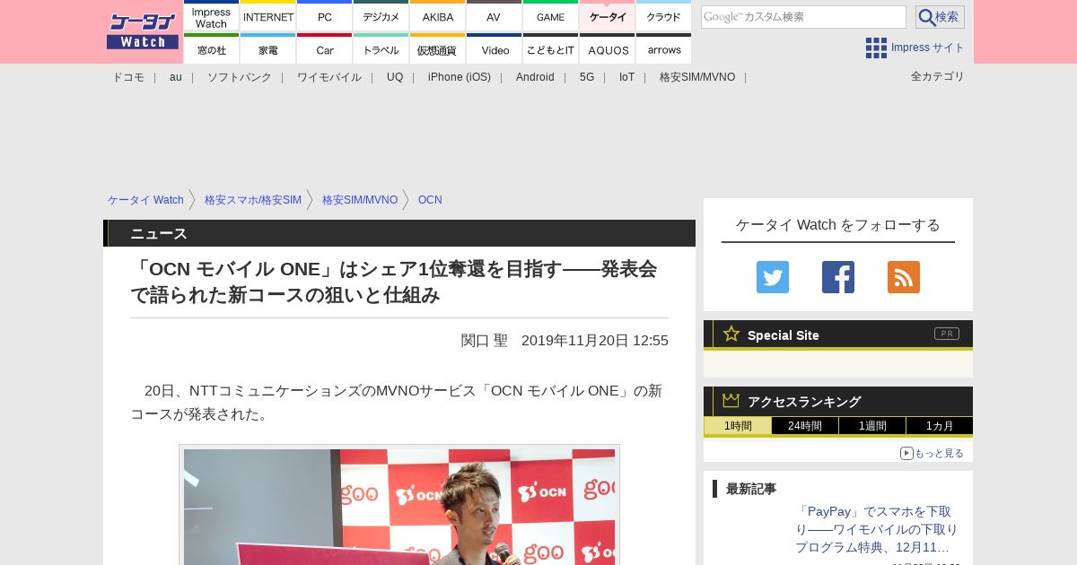Open the GAME nav tab

pyautogui.click(x=551, y=16)
